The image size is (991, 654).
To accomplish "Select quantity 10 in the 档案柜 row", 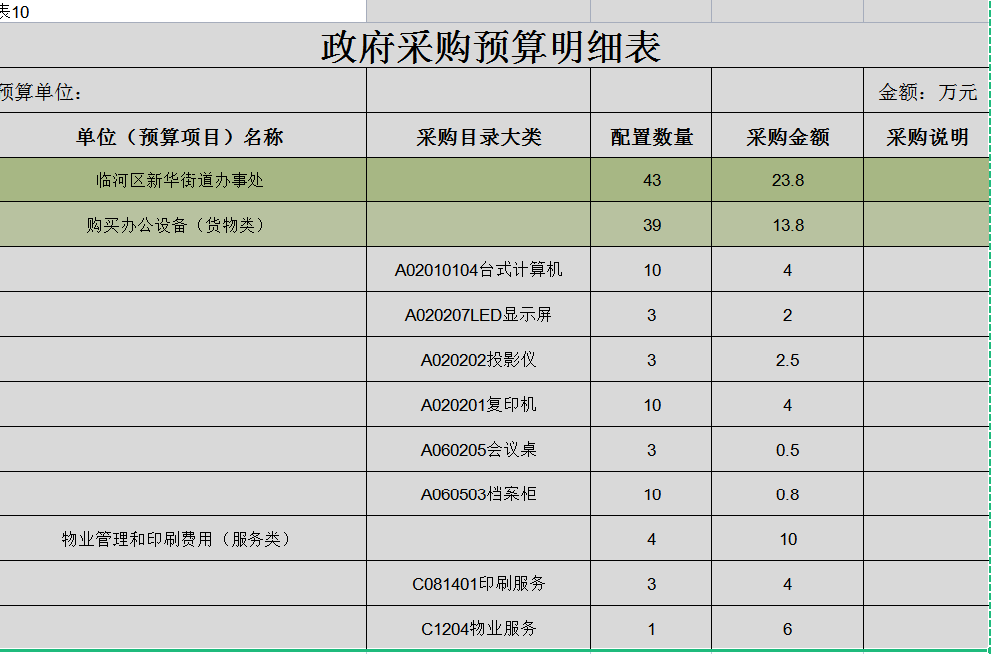I will pyautogui.click(x=651, y=493).
